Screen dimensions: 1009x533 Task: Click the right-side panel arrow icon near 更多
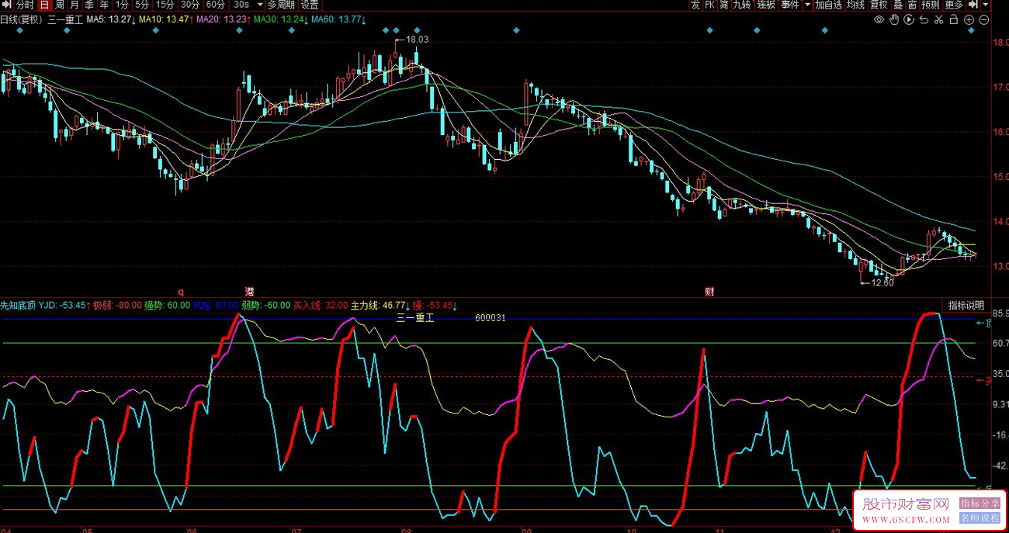tap(973, 5)
